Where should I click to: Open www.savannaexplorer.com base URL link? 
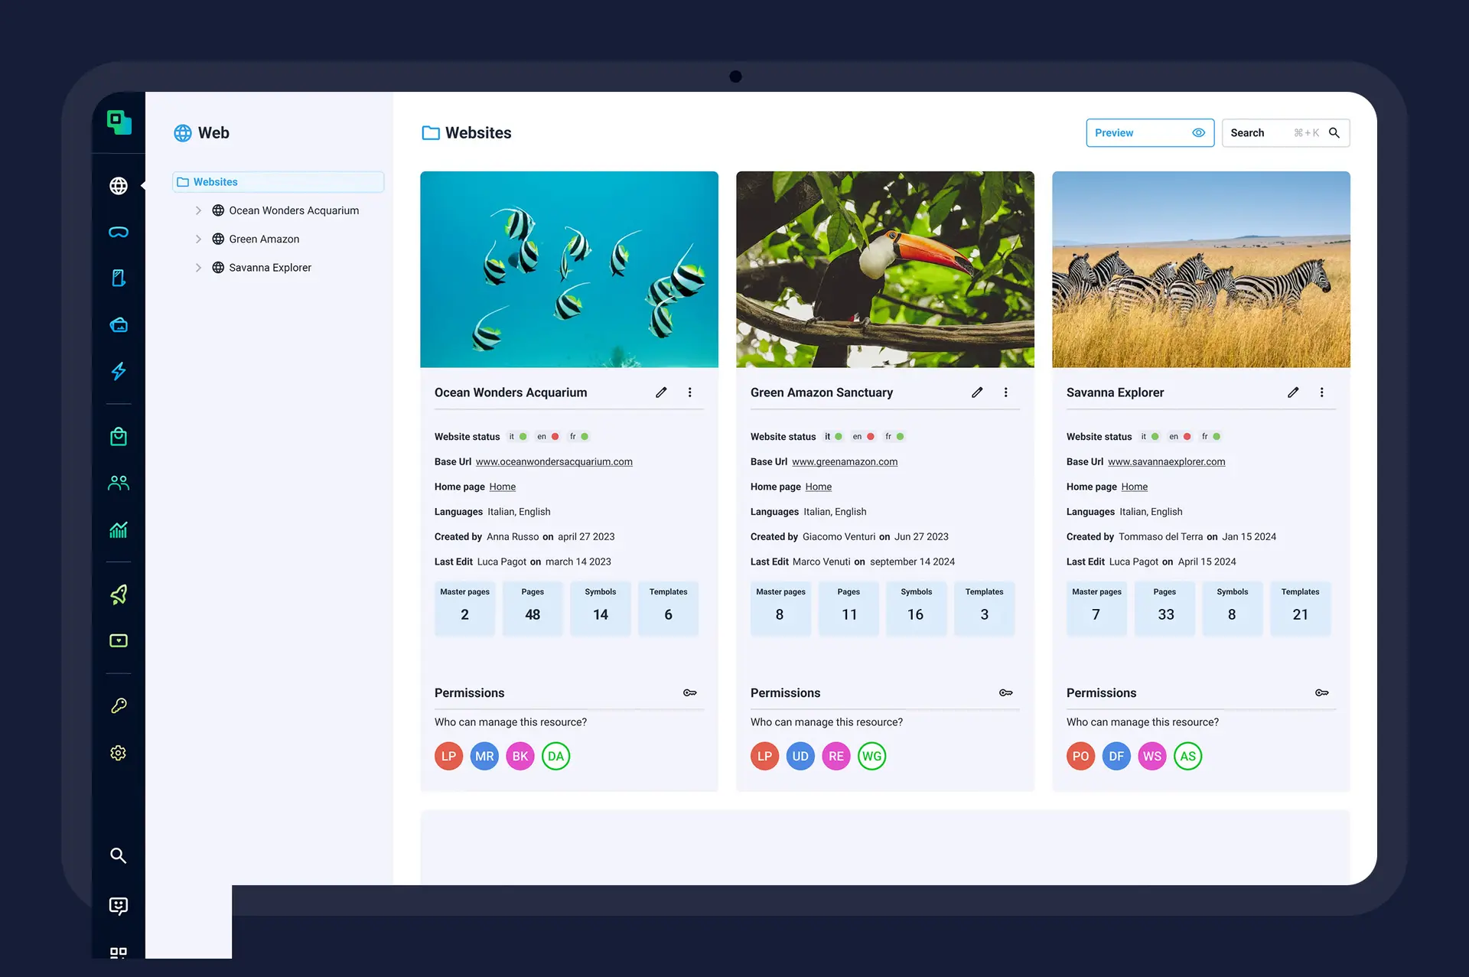(x=1166, y=461)
